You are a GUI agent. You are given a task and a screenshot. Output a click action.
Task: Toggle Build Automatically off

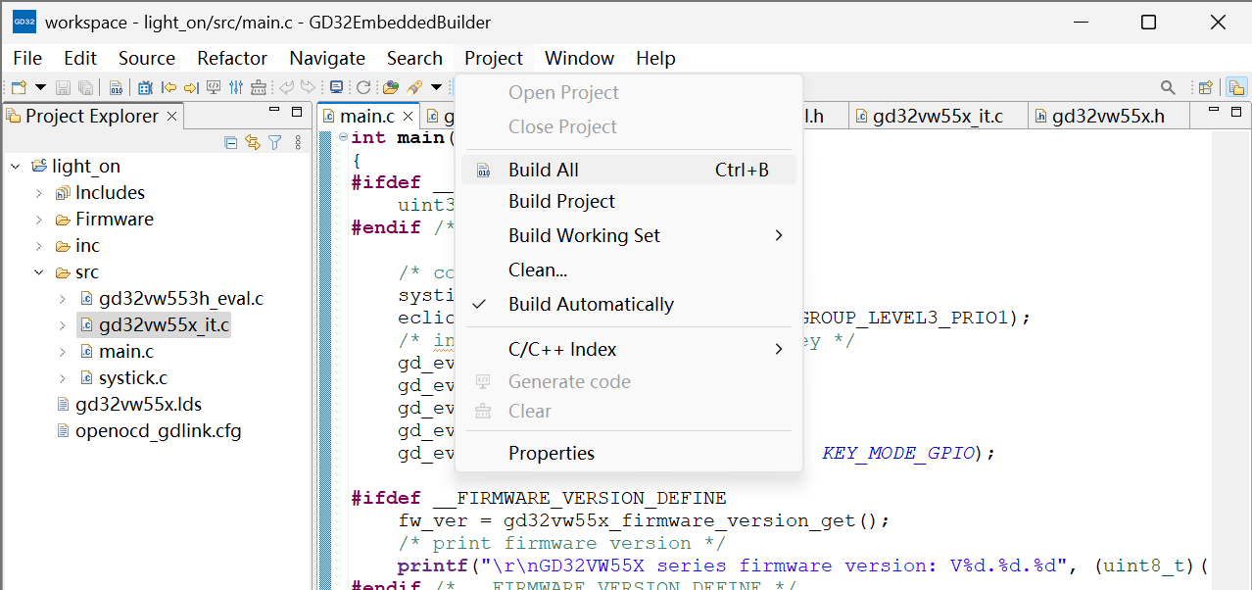[629, 305]
